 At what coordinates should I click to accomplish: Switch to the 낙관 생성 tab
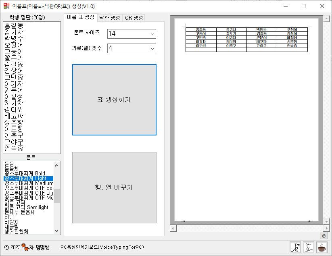coord(109,18)
